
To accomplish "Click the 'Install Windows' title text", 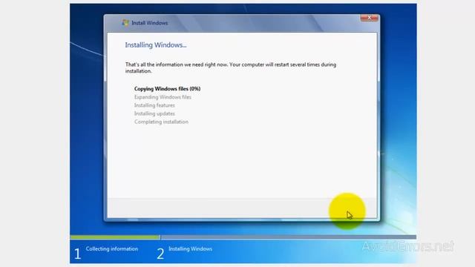I will pyautogui.click(x=150, y=23).
